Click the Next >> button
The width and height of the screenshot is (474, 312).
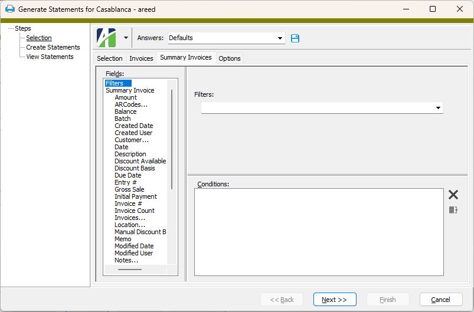click(x=335, y=300)
